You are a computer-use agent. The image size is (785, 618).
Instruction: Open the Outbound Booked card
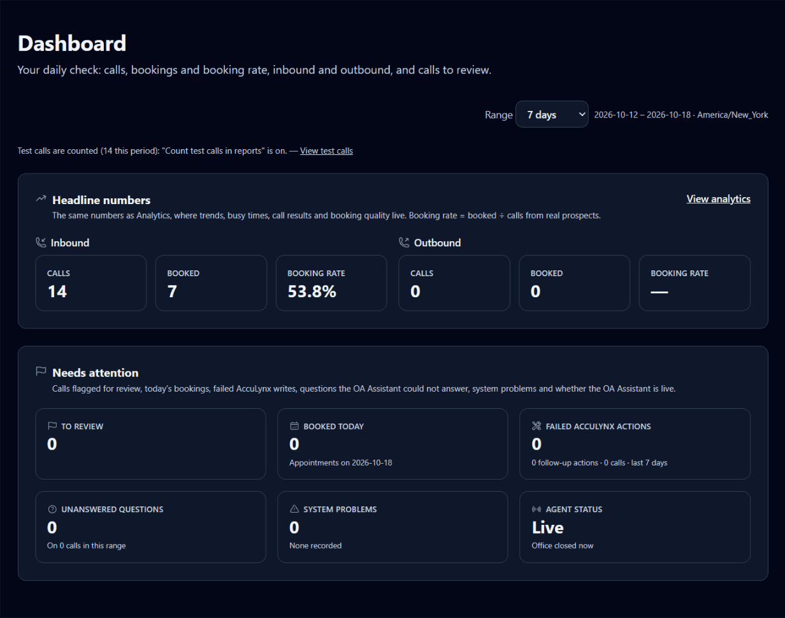(x=575, y=283)
